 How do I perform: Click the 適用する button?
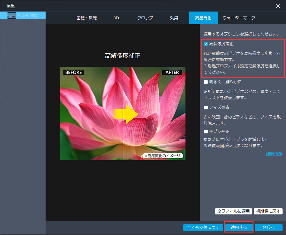[x=238, y=227]
